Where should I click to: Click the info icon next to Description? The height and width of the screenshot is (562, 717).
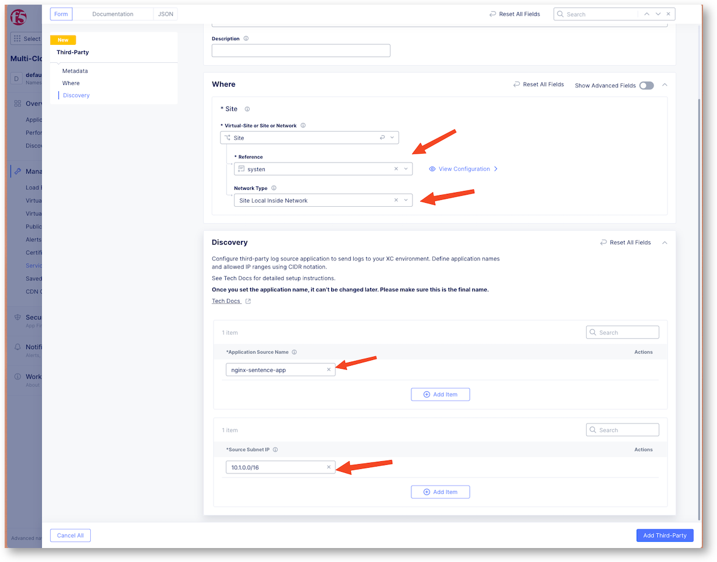click(246, 39)
